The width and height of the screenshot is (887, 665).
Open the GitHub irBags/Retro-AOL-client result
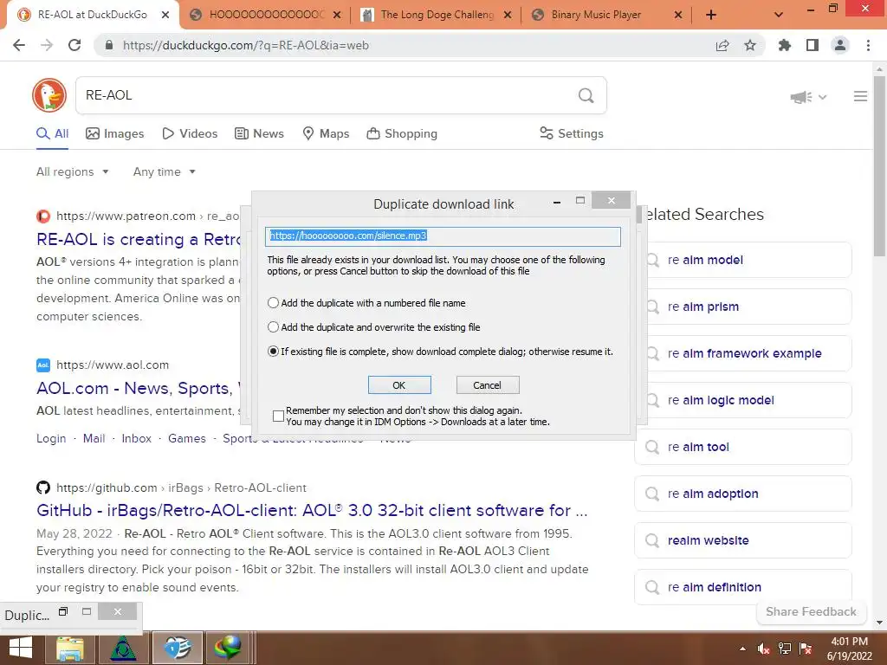click(x=312, y=511)
